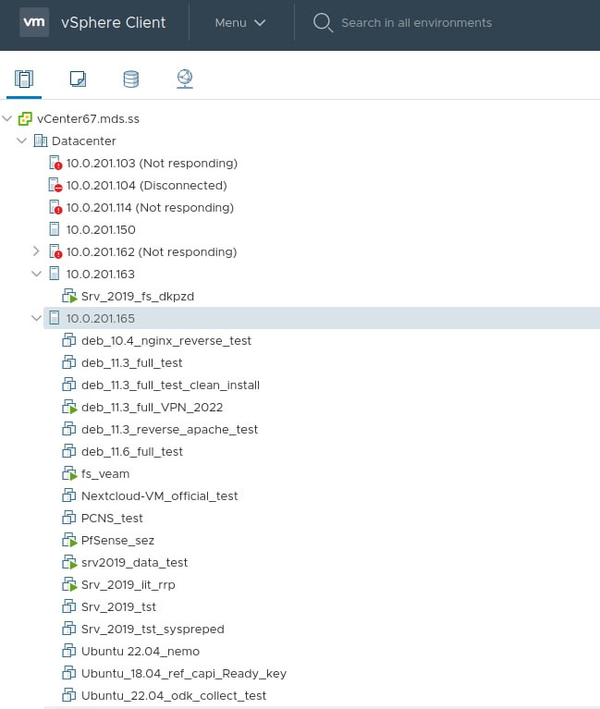Viewport: 600px width, 709px height.
Task: Switch to Networking tab
Action: [185, 79]
